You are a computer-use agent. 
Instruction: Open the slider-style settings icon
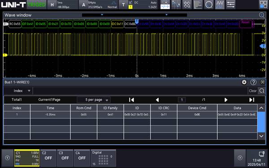(x=231, y=4)
